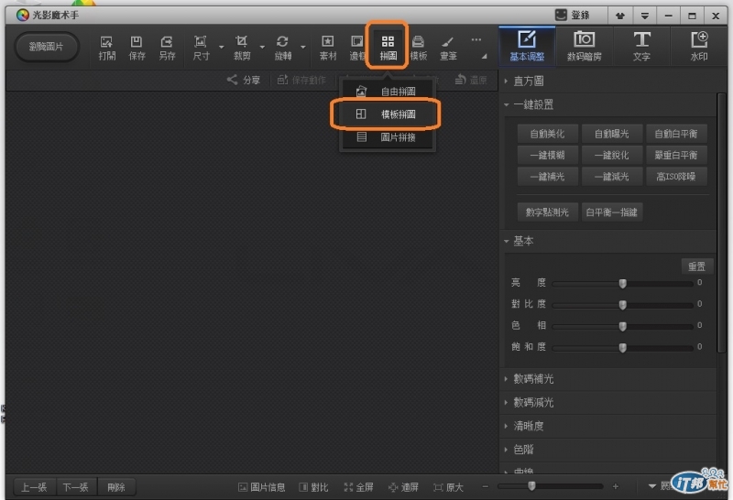Click the 一鍵銳化 button
The width and height of the screenshot is (733, 500).
[x=611, y=155]
